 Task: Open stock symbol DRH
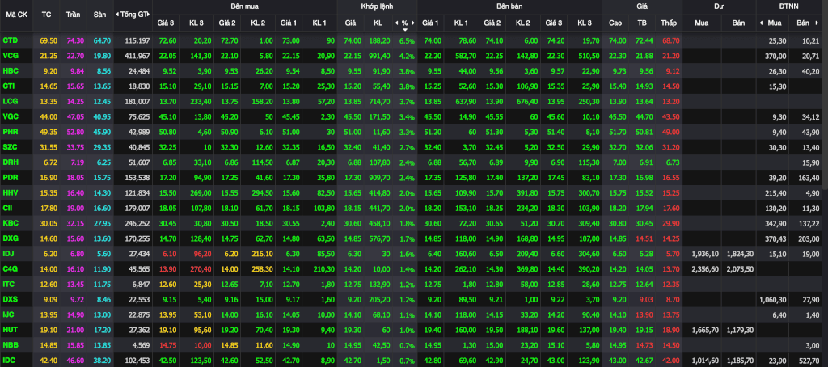(10, 162)
